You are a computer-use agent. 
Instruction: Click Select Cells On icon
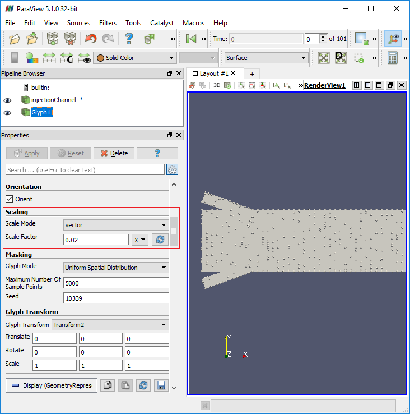coord(276,85)
